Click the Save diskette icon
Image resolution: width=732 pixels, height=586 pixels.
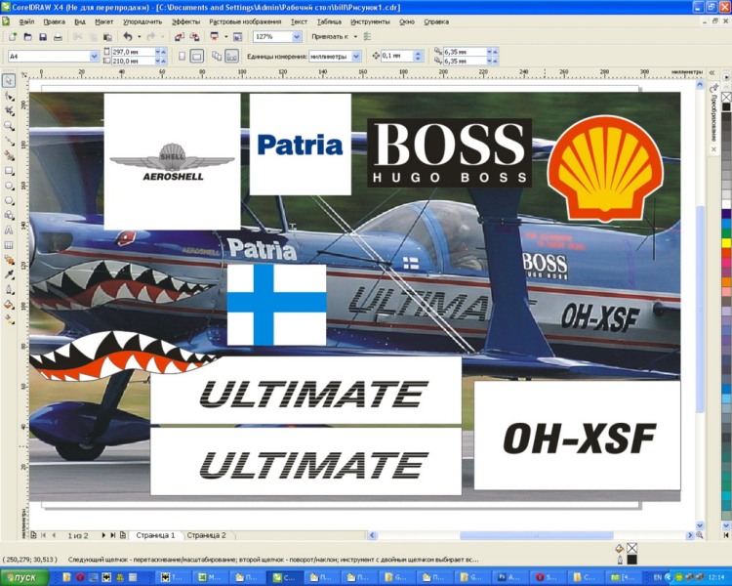point(43,37)
